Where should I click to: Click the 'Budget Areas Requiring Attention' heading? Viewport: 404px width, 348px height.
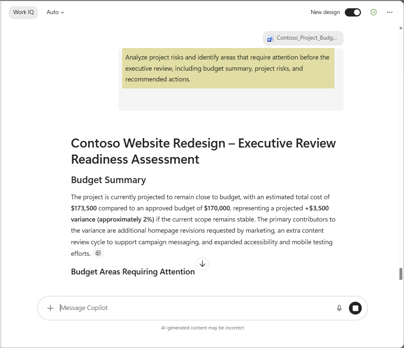[133, 272]
